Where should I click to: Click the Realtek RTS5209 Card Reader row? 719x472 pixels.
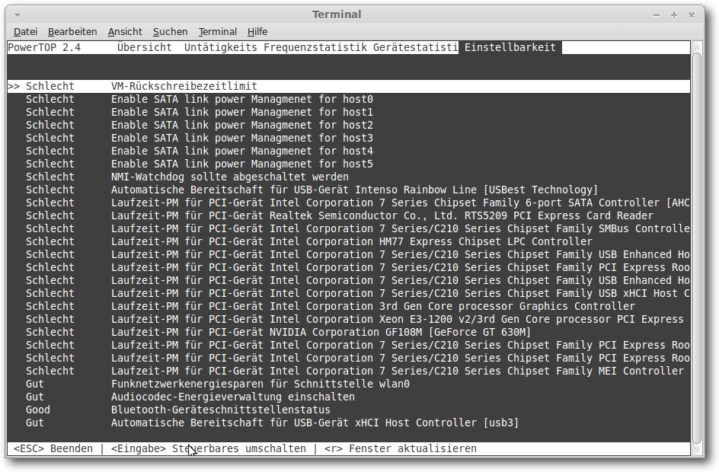tap(349, 215)
